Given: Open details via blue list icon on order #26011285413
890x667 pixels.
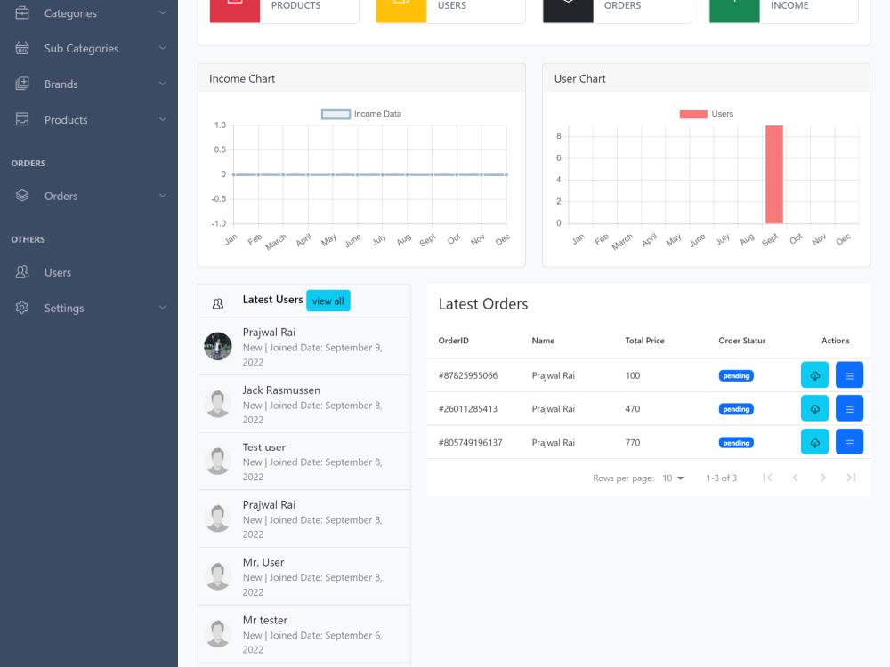Looking at the screenshot, I should [849, 408].
